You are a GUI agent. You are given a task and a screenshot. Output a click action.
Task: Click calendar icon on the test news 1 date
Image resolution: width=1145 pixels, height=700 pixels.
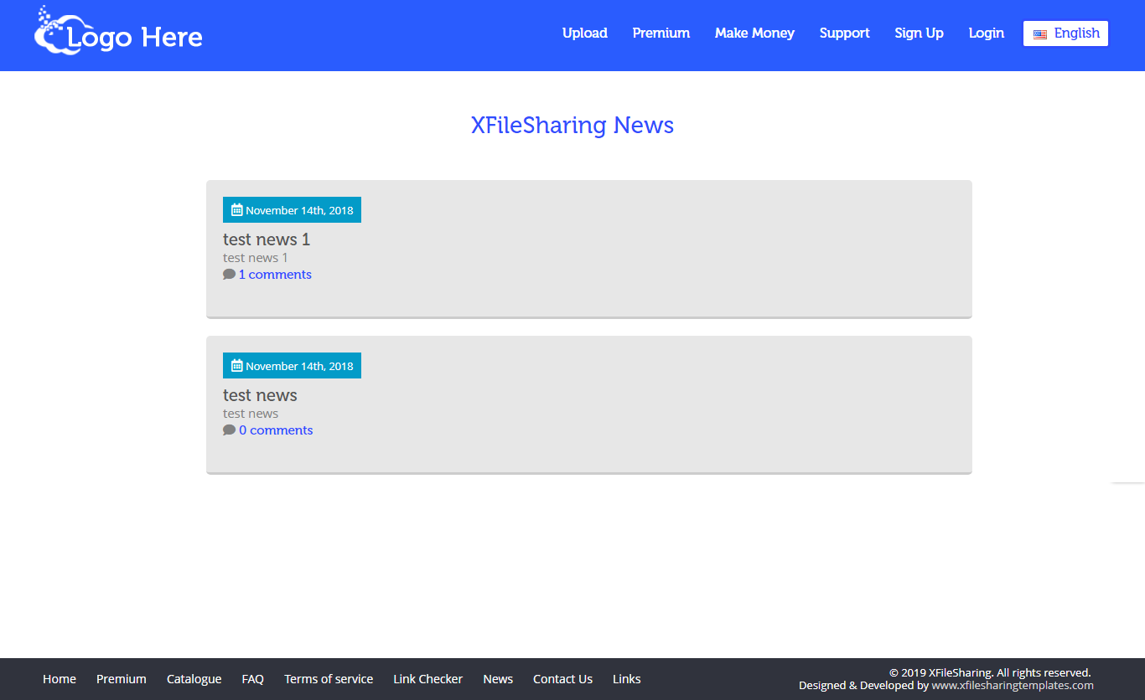(x=236, y=209)
